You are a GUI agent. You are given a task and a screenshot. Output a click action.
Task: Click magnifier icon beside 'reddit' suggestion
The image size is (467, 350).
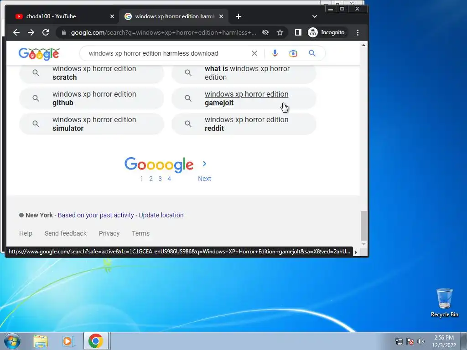pyautogui.click(x=188, y=124)
